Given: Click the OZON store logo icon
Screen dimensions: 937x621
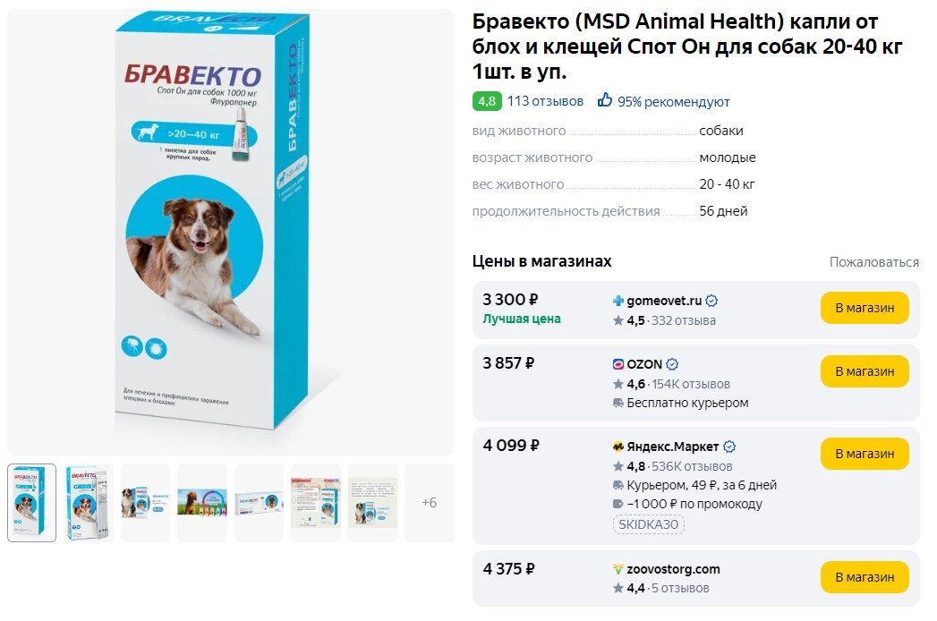Looking at the screenshot, I should click(x=618, y=364).
